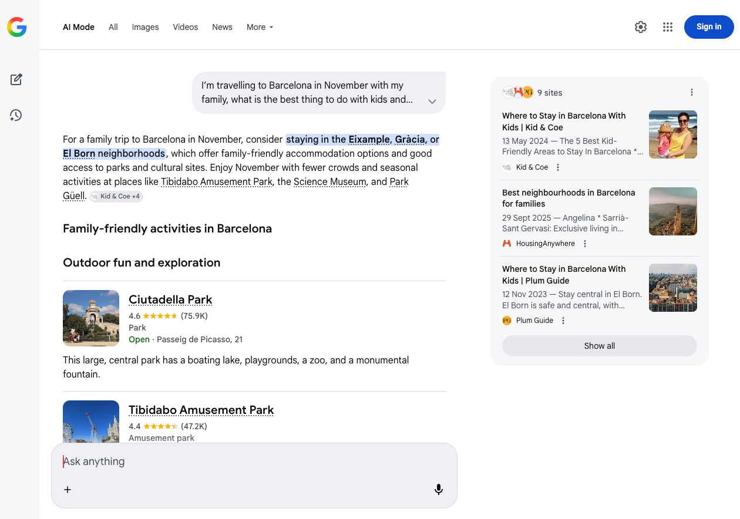This screenshot has width=740, height=519.
Task: Click the Google logo
Action: pyautogui.click(x=17, y=26)
